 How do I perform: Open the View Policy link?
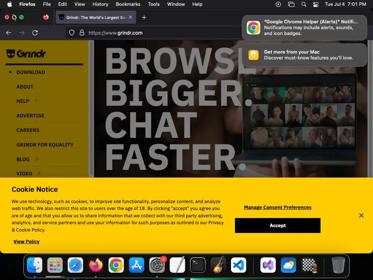(26, 242)
